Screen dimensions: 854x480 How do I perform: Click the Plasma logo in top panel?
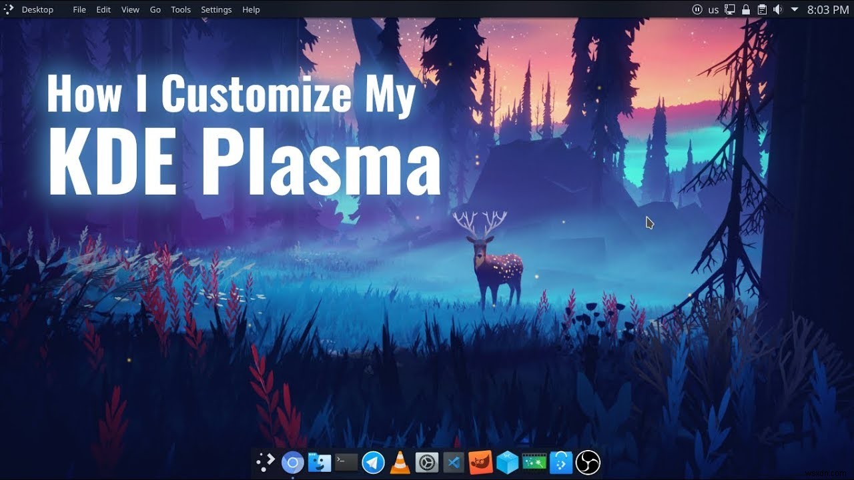coord(9,9)
